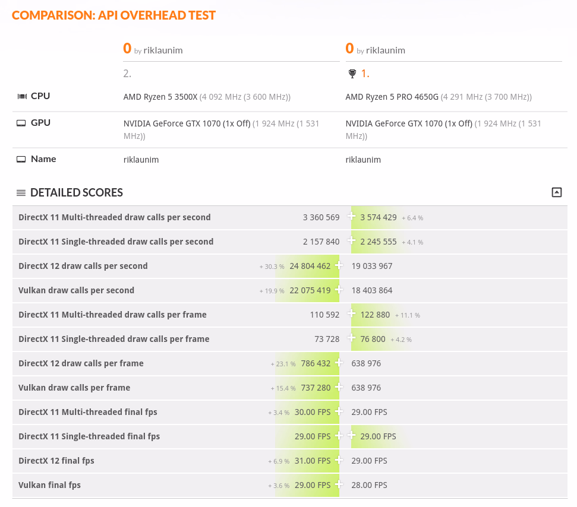Click plus icon beside 786 432 value
This screenshot has height=507, width=577.
click(x=339, y=363)
